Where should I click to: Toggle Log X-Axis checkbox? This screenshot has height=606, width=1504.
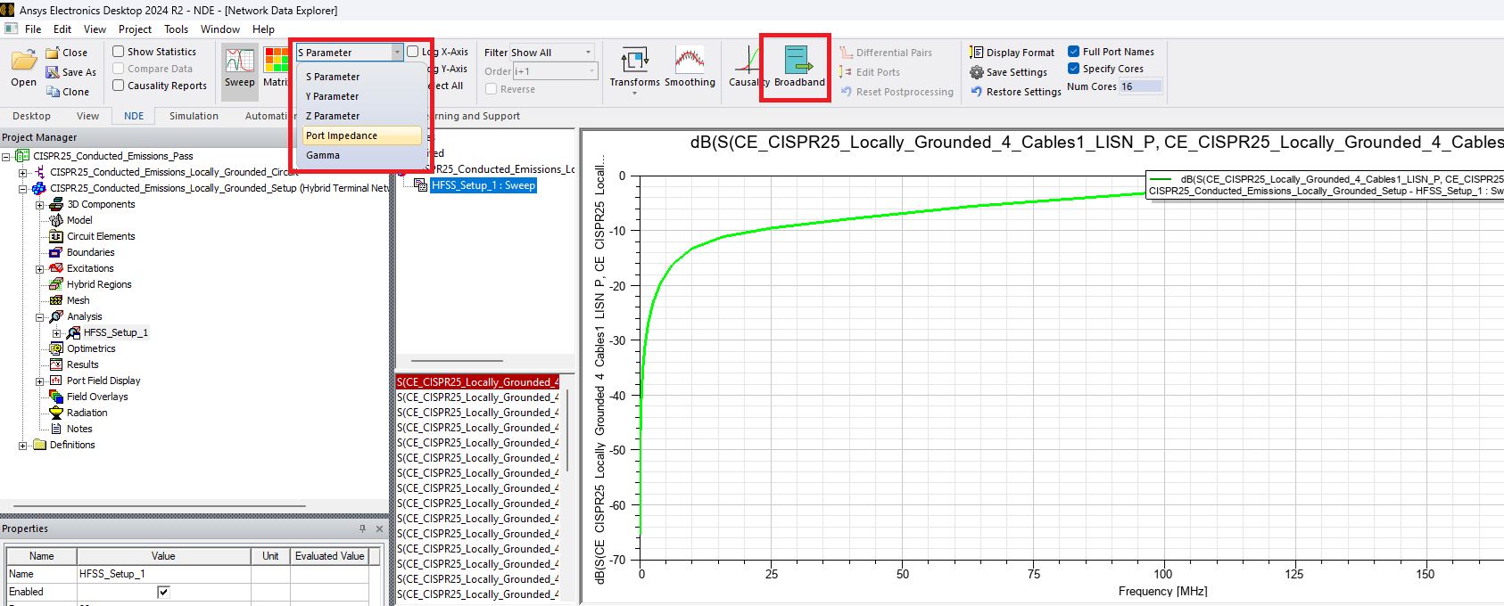tap(413, 52)
